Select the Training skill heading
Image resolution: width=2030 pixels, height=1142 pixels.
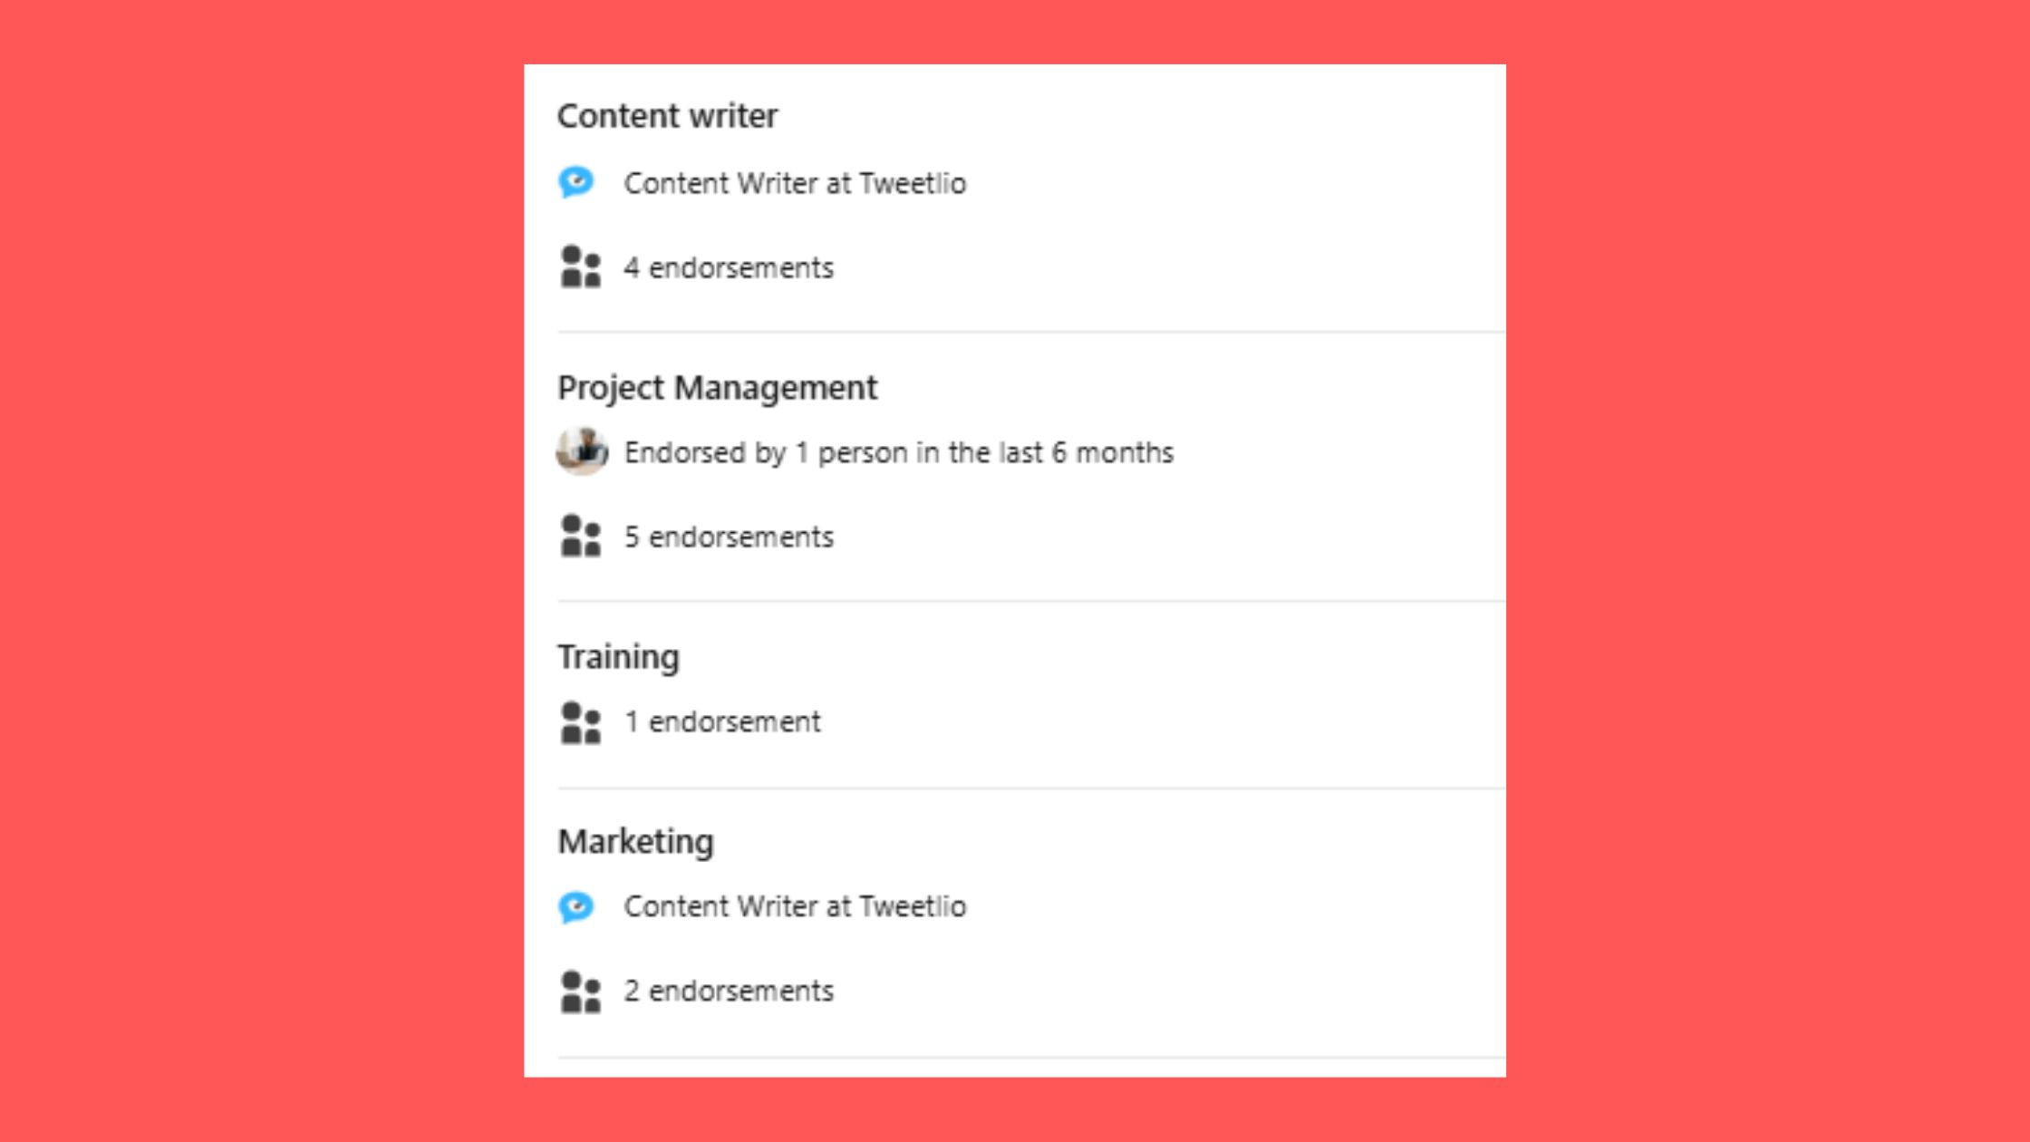coord(619,654)
